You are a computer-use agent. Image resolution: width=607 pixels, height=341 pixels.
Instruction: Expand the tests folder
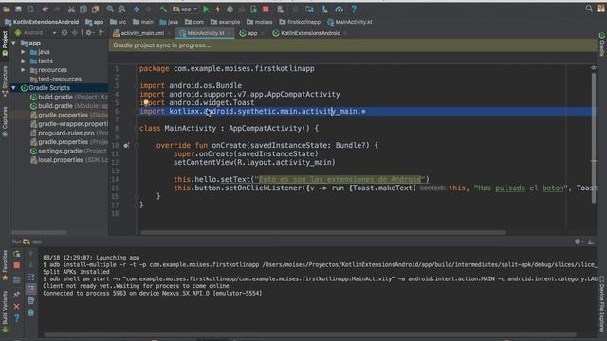23,61
